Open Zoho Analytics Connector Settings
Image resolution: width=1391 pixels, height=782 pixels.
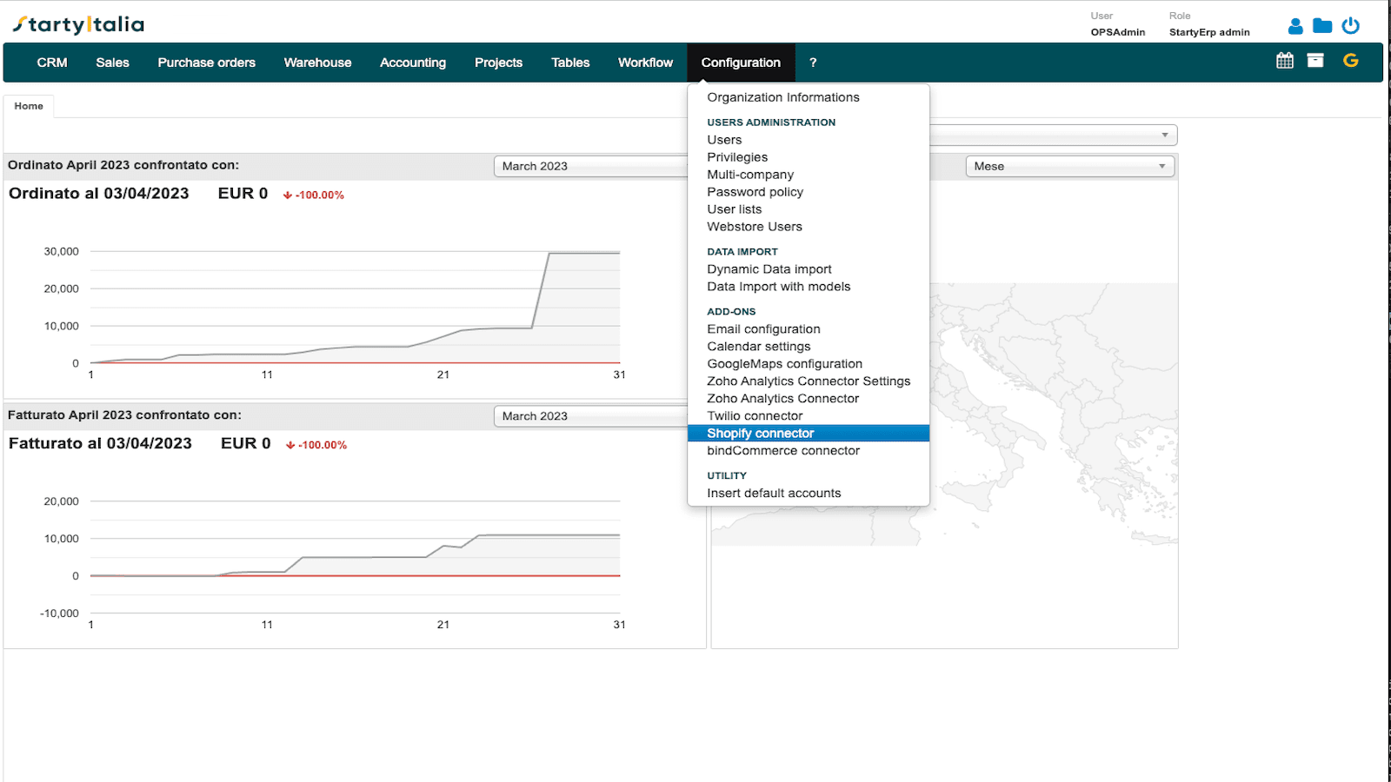(809, 381)
